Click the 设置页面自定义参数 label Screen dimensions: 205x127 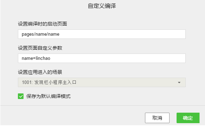(x=40, y=48)
